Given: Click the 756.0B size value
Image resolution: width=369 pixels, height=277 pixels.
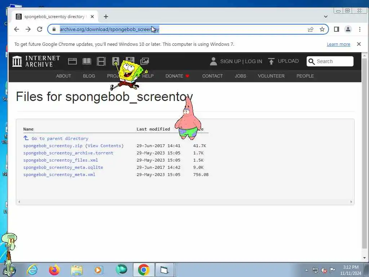Looking at the screenshot, I should (x=201, y=175).
